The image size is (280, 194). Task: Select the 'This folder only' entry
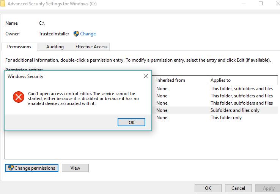coord(215,118)
